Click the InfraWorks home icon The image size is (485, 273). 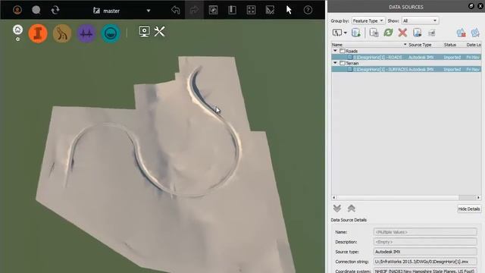tap(17, 30)
